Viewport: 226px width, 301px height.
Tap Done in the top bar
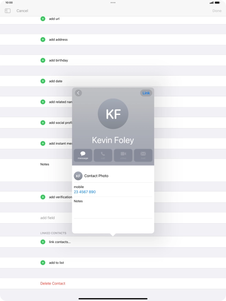pos(217,11)
